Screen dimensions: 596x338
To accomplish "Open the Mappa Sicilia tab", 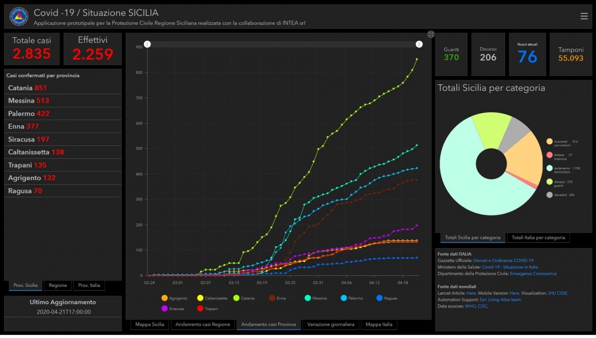I will 150,325.
